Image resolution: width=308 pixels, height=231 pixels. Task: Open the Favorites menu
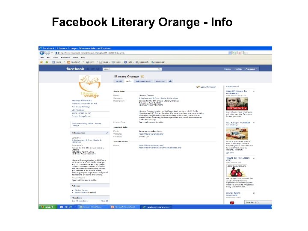click(65, 58)
